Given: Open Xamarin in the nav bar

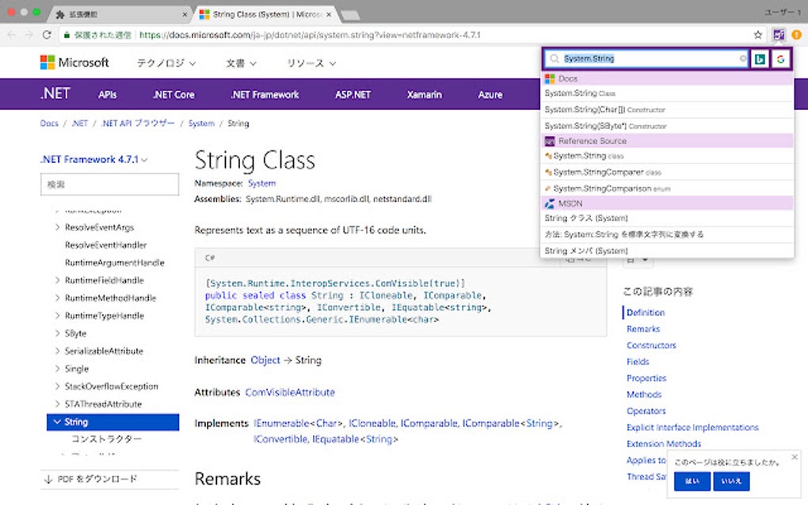Looking at the screenshot, I should coord(424,95).
